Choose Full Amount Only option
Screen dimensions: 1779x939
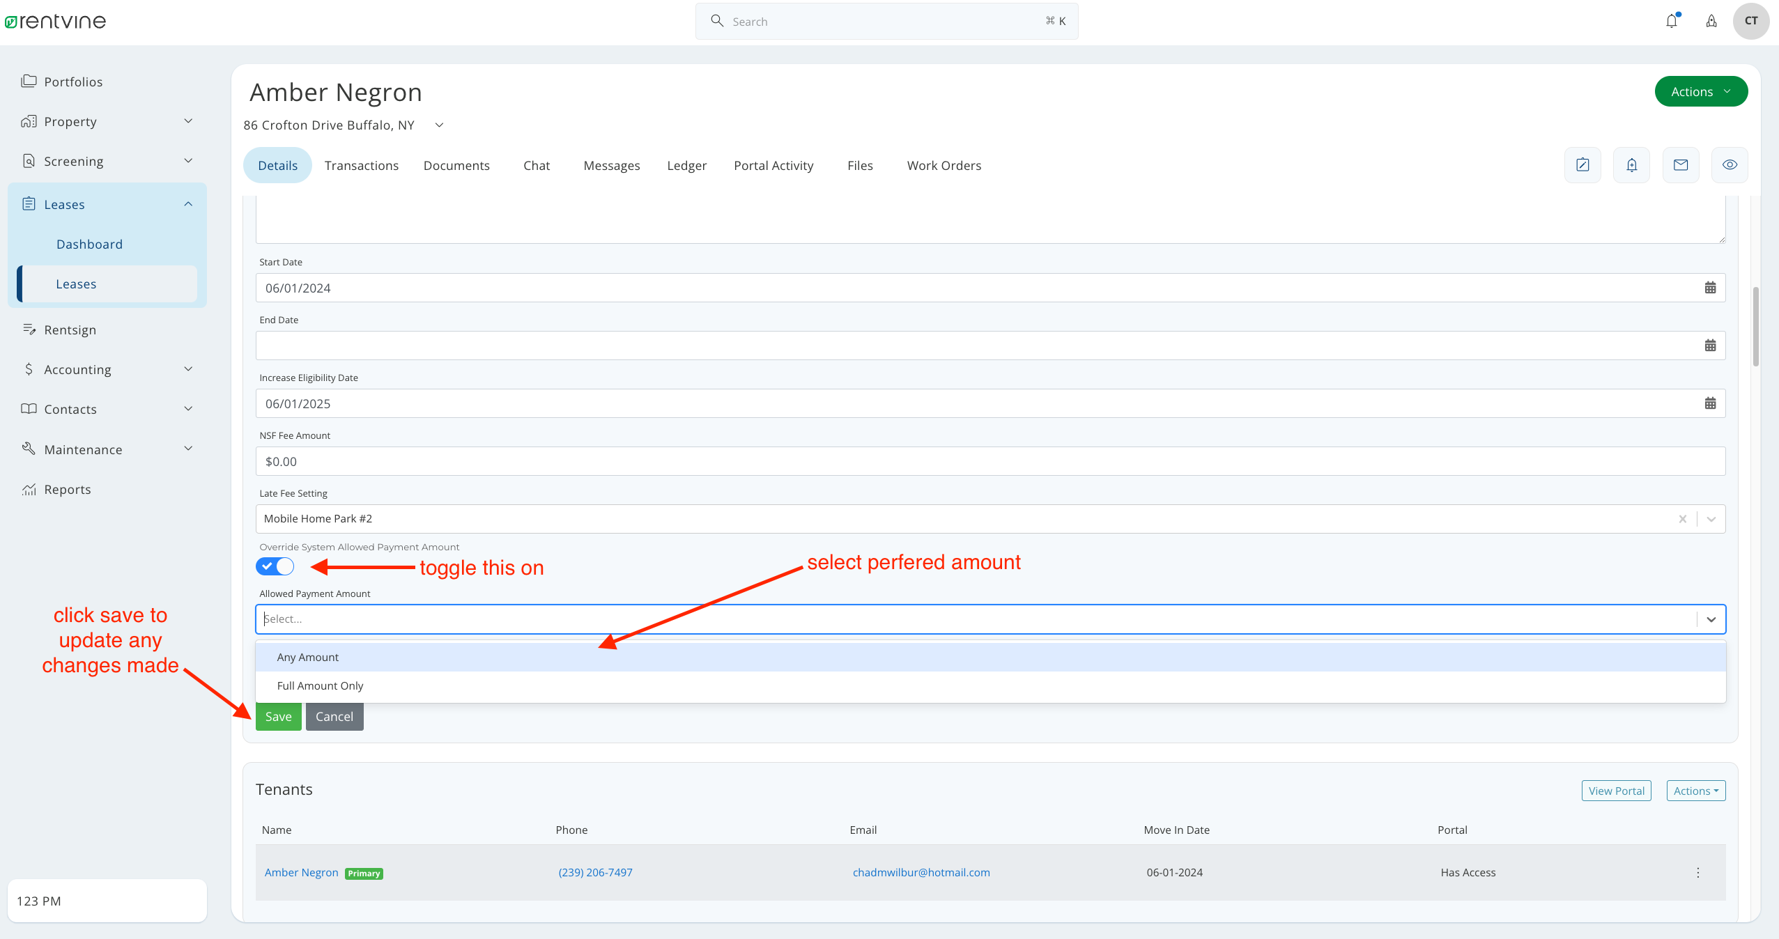[320, 685]
